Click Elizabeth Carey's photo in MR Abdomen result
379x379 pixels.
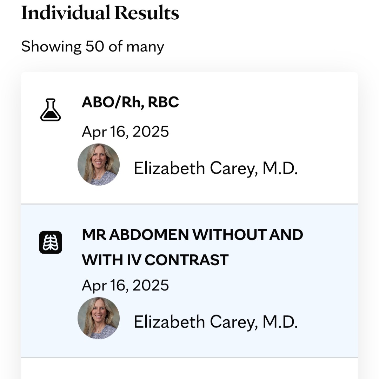click(x=99, y=318)
